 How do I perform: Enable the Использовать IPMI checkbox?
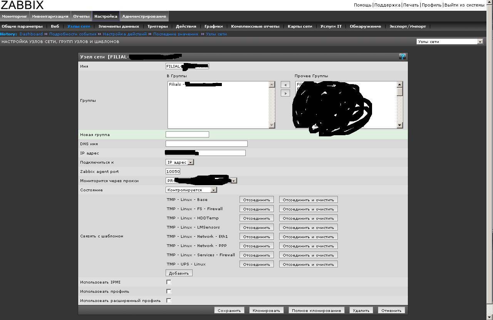(169, 282)
